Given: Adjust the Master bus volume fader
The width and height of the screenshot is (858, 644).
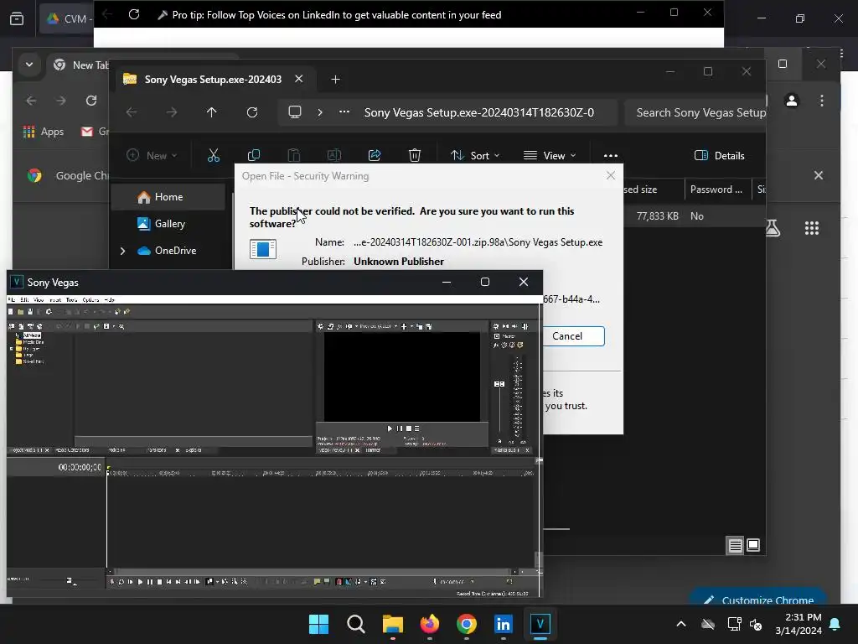Looking at the screenshot, I should pos(499,384).
